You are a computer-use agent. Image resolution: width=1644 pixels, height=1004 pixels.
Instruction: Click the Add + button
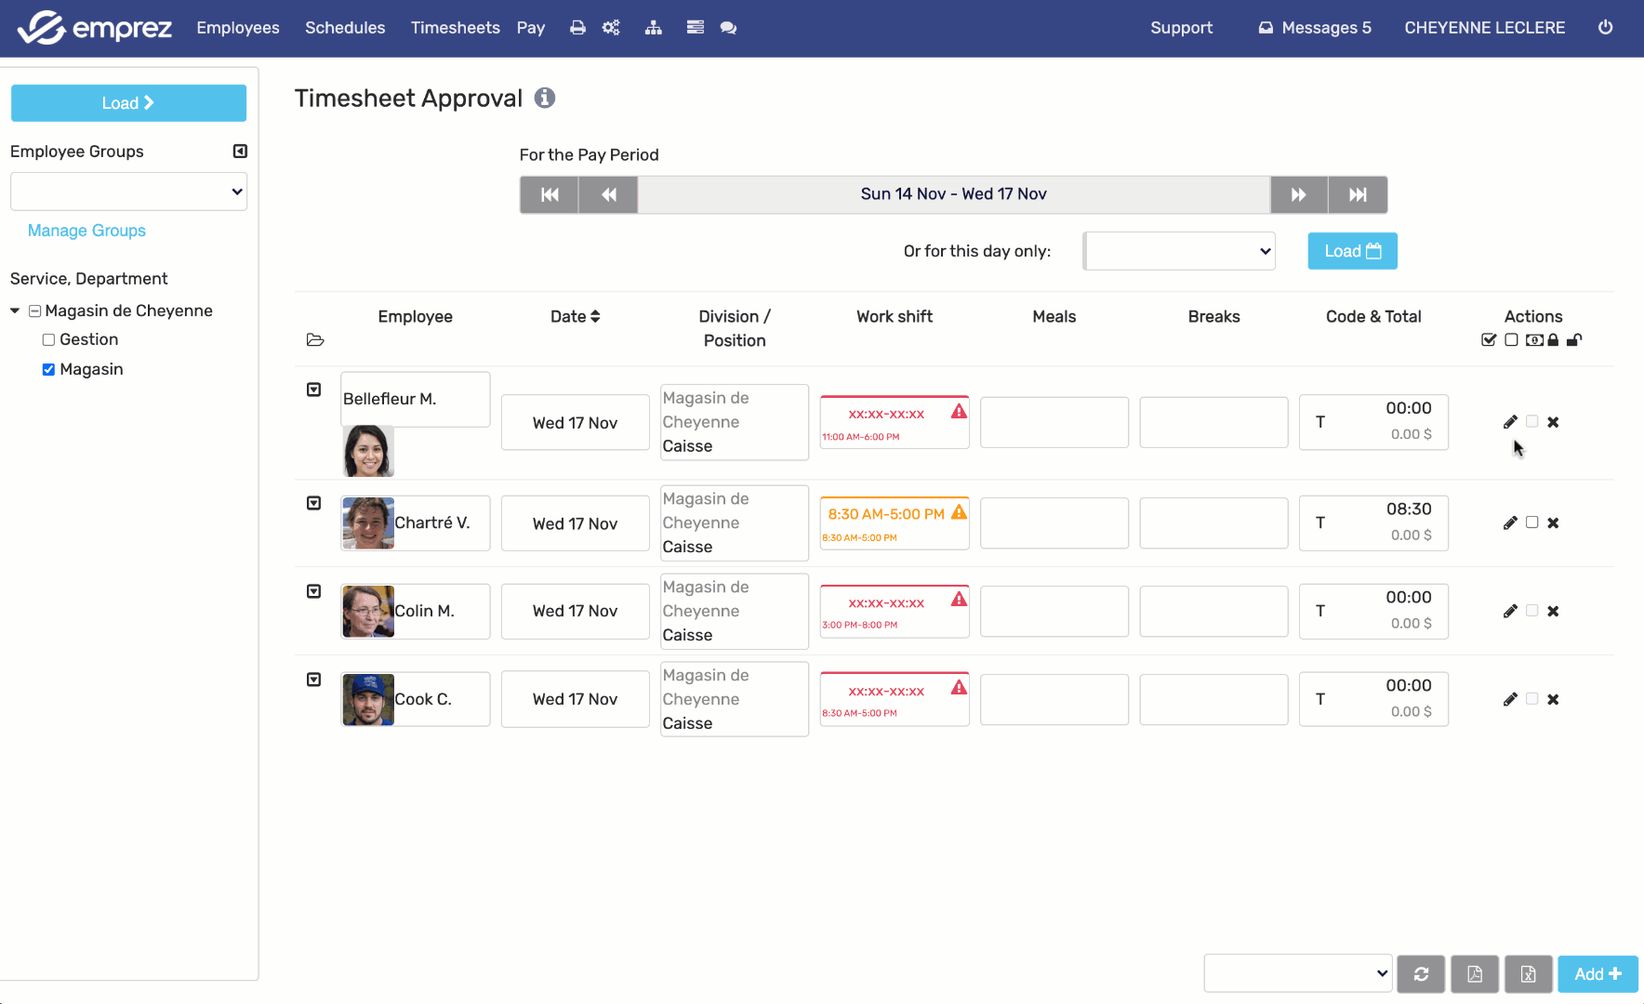pyautogui.click(x=1598, y=974)
